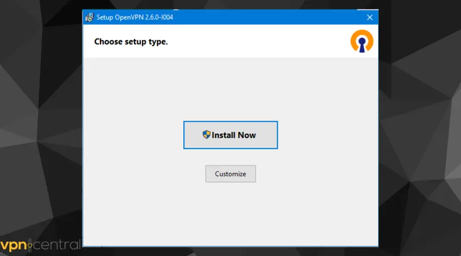Click the installer icon in the title bar
461x256 pixels.
(x=89, y=17)
